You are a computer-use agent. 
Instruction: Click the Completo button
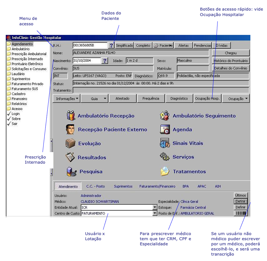pyautogui.click(x=143, y=45)
